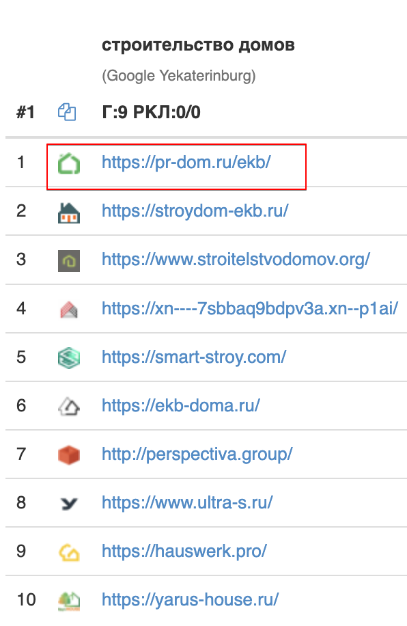Image resolution: width=407 pixels, height=626 pixels.
Task: Open the xn----7sbbaq9bdpv3a.xn--p1ai link
Action: (250, 309)
